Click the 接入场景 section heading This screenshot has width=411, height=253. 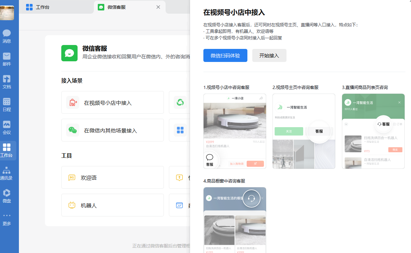point(72,81)
